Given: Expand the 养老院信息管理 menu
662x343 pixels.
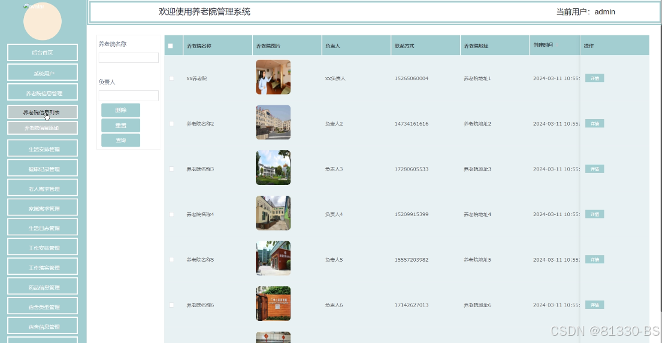Looking at the screenshot, I should point(42,92).
